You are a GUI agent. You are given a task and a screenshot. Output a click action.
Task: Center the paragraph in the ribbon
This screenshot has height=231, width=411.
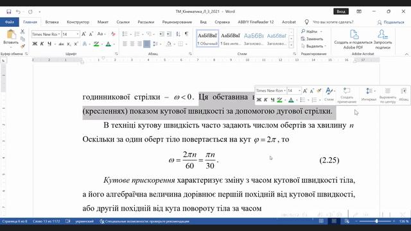132,44
